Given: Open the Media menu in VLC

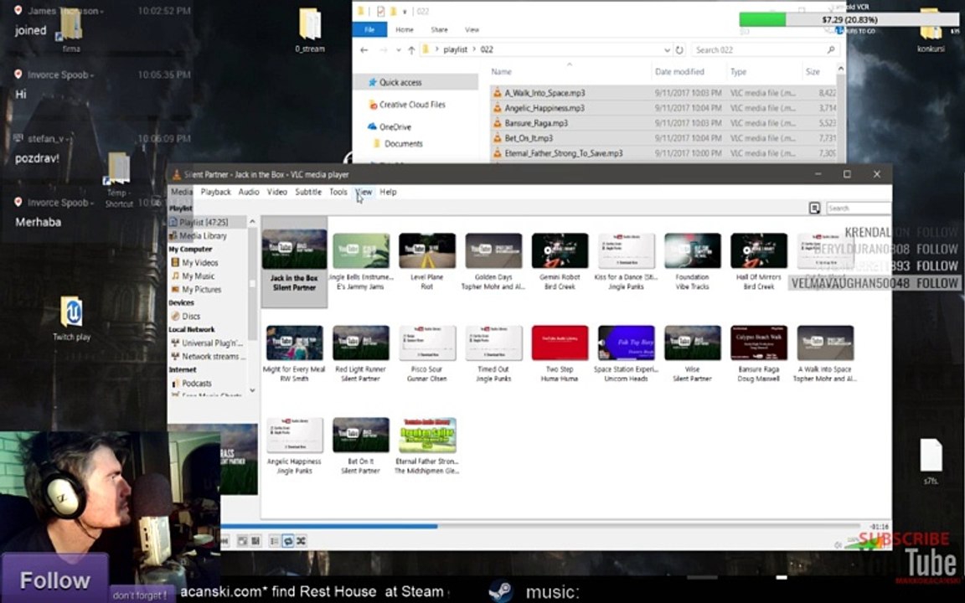Looking at the screenshot, I should [x=182, y=192].
